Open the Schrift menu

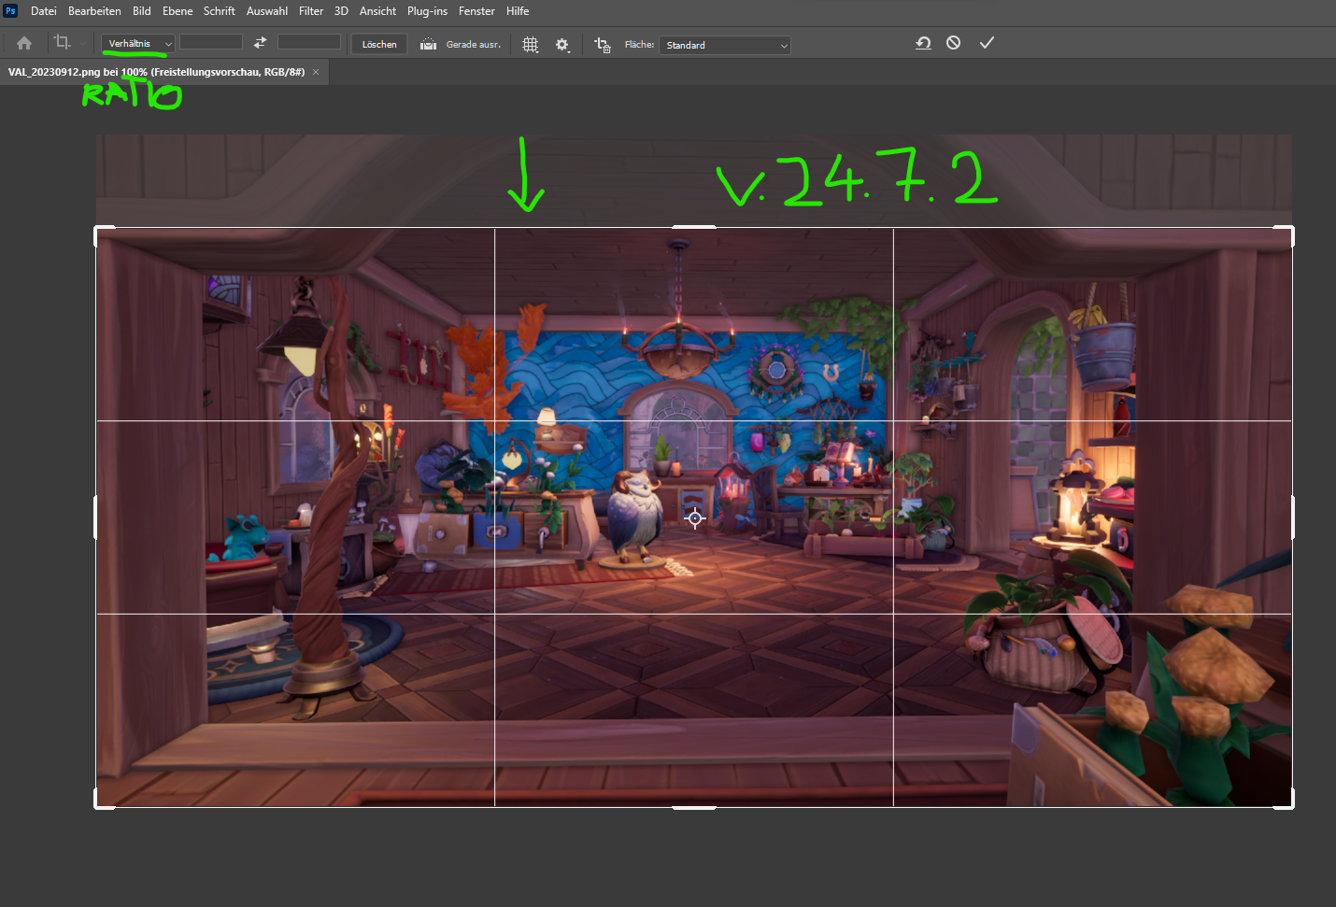220,11
